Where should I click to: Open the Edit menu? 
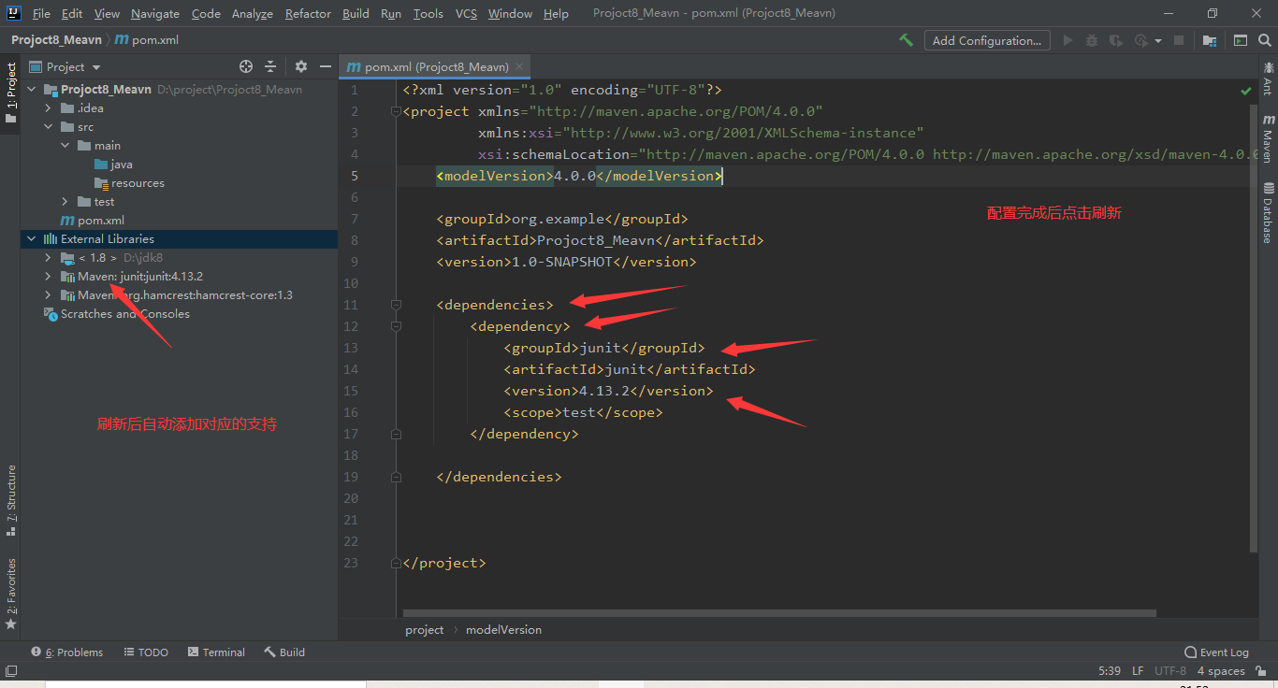(72, 13)
